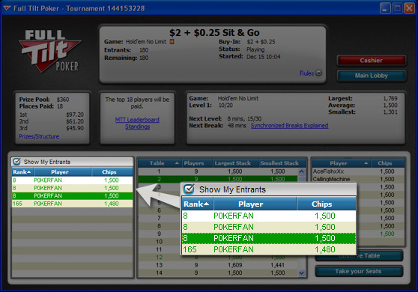Open MTT Leaderboard Standings link
Screen dimensions: 418x292
tap(137, 123)
